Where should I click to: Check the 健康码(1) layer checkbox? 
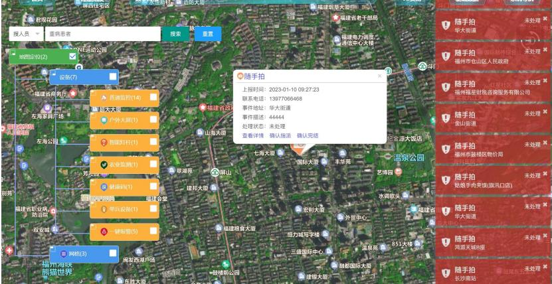point(153,187)
